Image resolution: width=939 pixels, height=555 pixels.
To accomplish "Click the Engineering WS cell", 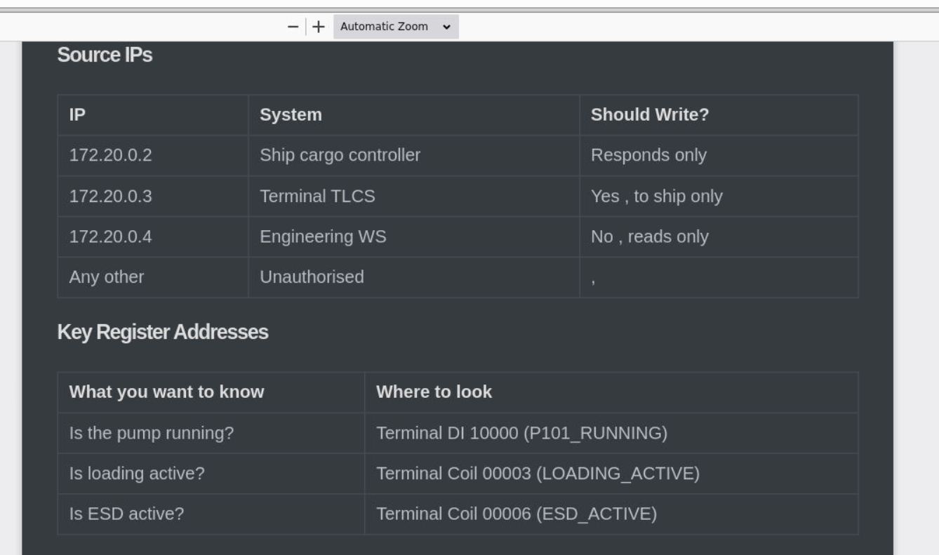I will tap(414, 237).
